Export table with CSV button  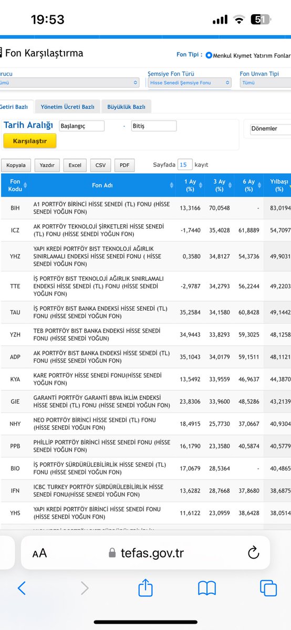click(x=100, y=165)
